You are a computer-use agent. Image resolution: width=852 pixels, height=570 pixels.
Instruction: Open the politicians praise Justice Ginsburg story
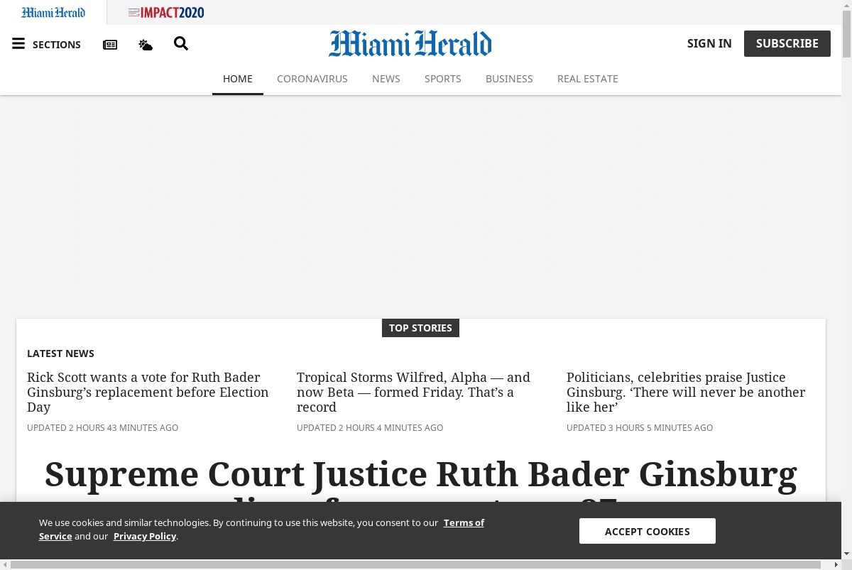tap(686, 392)
